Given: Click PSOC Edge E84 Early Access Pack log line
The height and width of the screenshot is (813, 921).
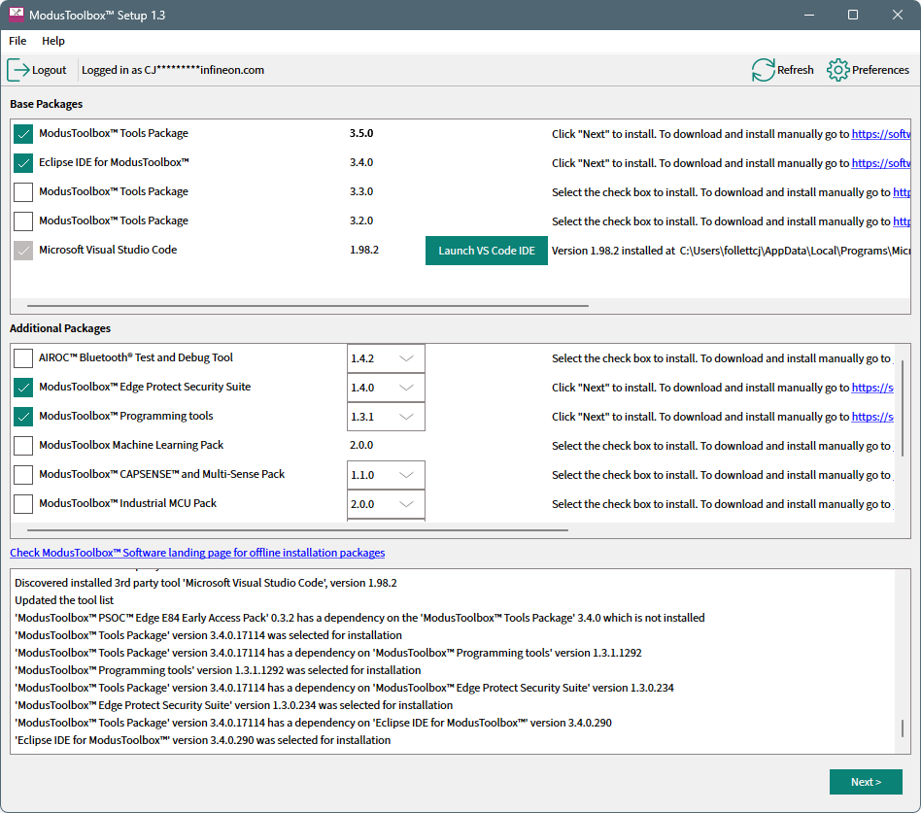Looking at the screenshot, I should coord(359,618).
